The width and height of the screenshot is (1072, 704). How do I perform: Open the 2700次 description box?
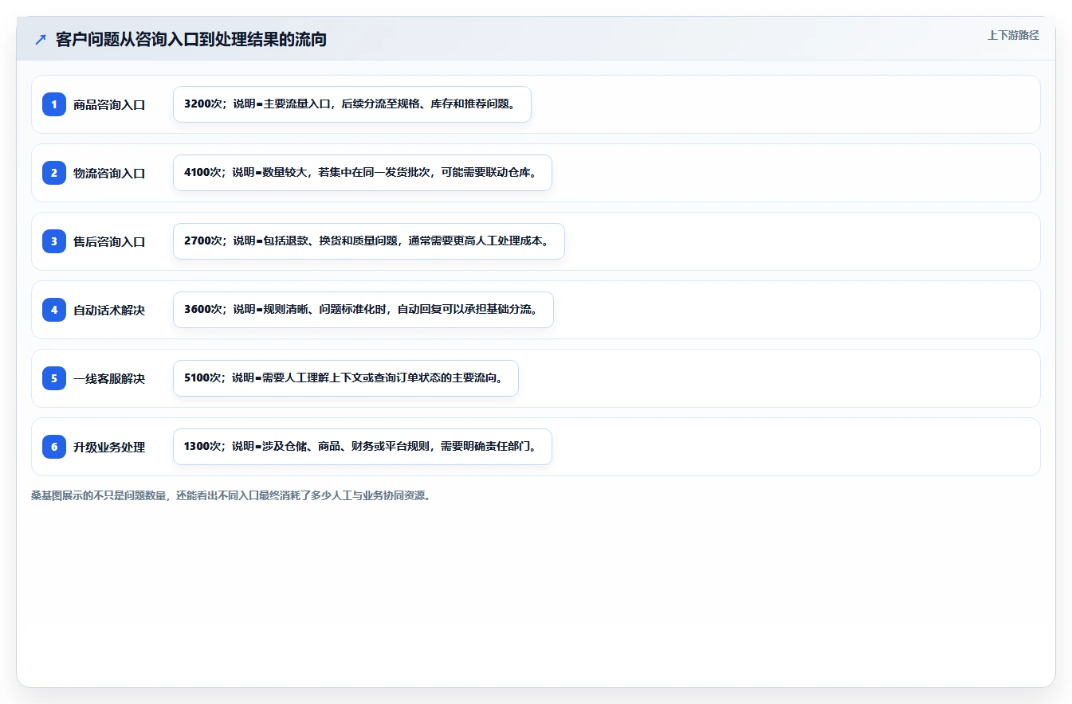[x=369, y=241]
